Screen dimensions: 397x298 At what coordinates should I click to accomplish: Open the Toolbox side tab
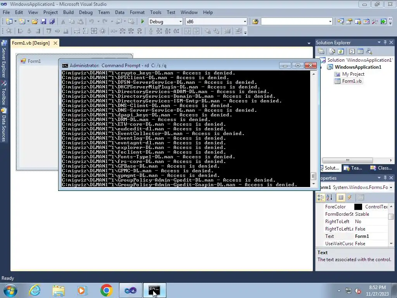[4, 93]
